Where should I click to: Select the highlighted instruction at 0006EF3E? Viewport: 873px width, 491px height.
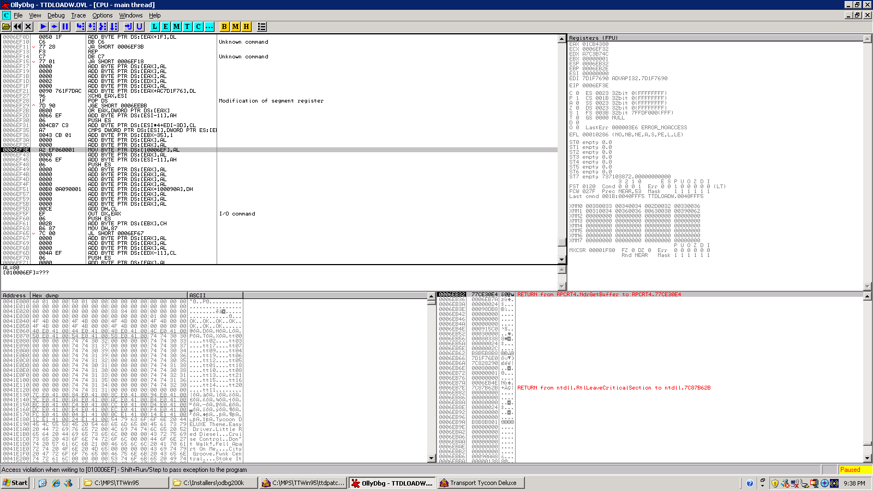(279, 149)
